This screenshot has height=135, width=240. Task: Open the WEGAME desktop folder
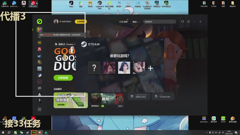coord(204,4)
